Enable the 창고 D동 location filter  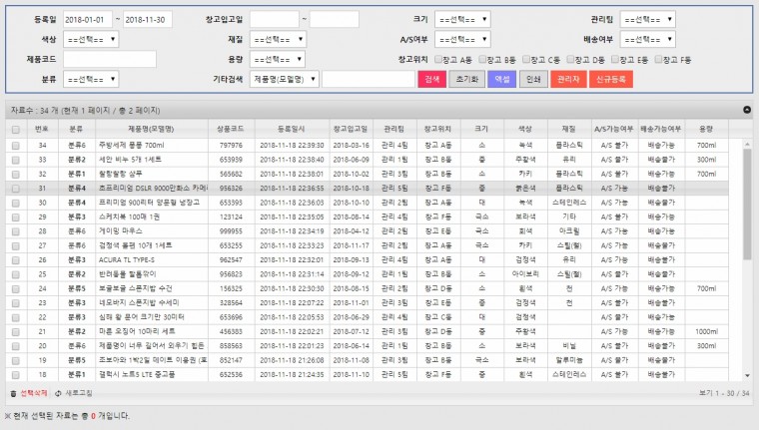coord(569,59)
